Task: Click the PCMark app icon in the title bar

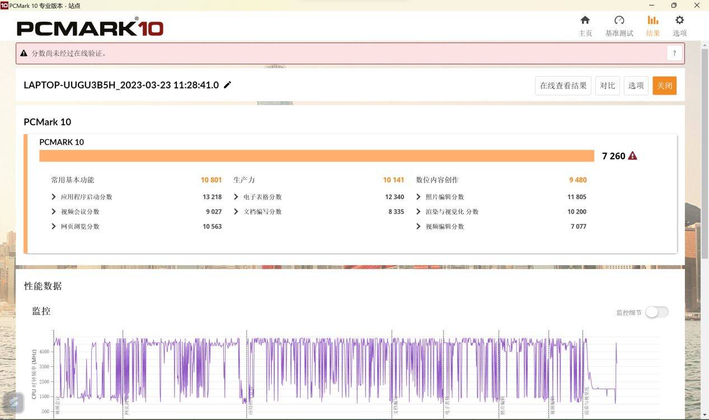Action: pos(6,6)
